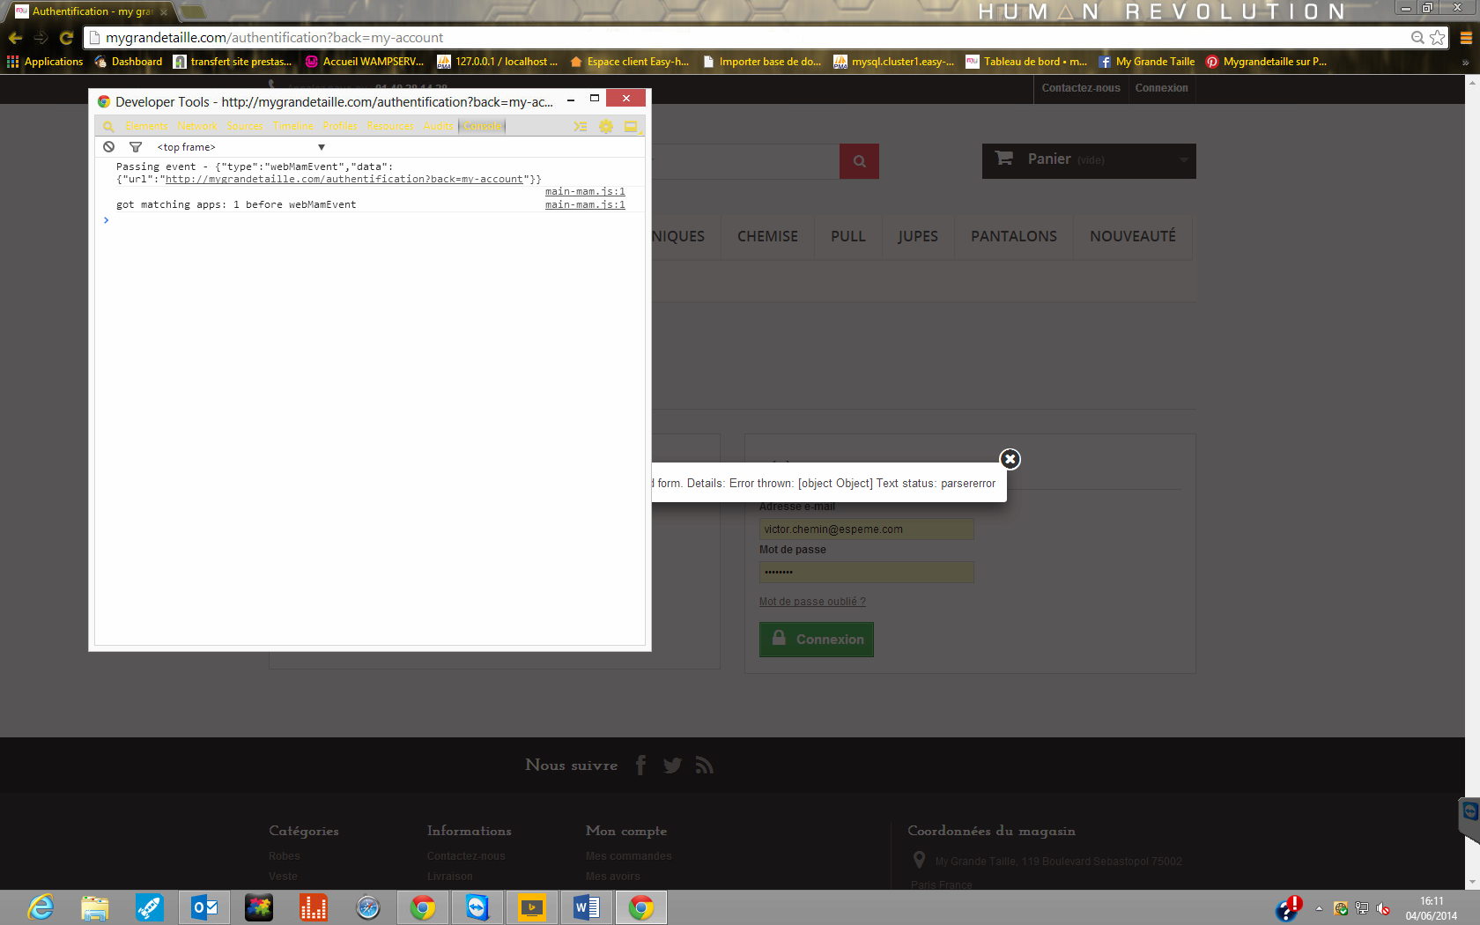This screenshot has height=925, width=1480.
Task: Open the PULL category menu
Action: coord(848,237)
